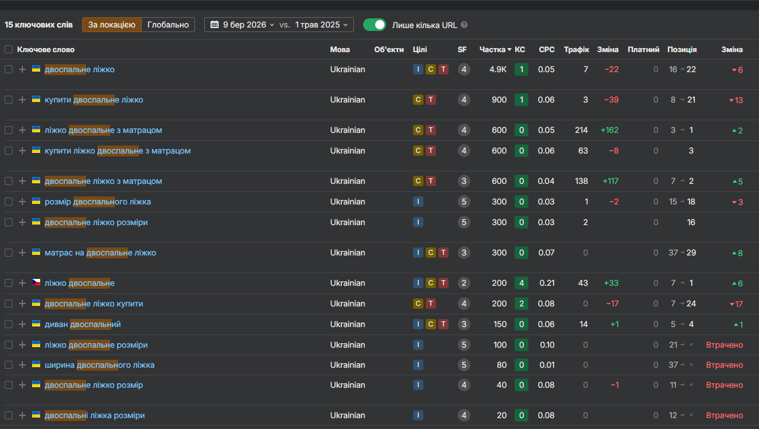Click SF badge for 'розмір двоспального ліжка'
Viewport: 759px width, 429px height.
(464, 202)
